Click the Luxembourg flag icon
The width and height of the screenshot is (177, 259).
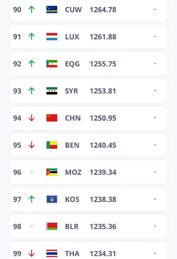52,37
